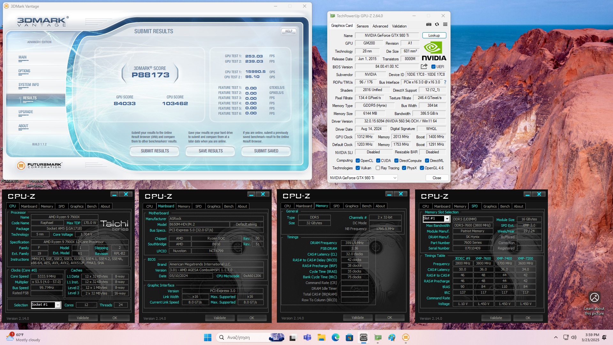Click Validate in the SPD CPU-Z window
Viewport: 613px width, 345px height.
point(496,318)
